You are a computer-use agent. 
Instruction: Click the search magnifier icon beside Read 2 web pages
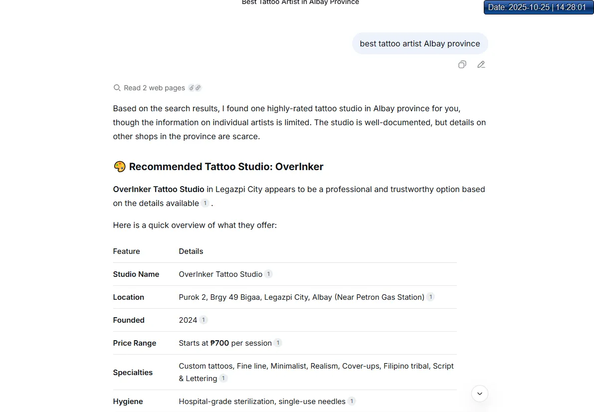pyautogui.click(x=117, y=88)
